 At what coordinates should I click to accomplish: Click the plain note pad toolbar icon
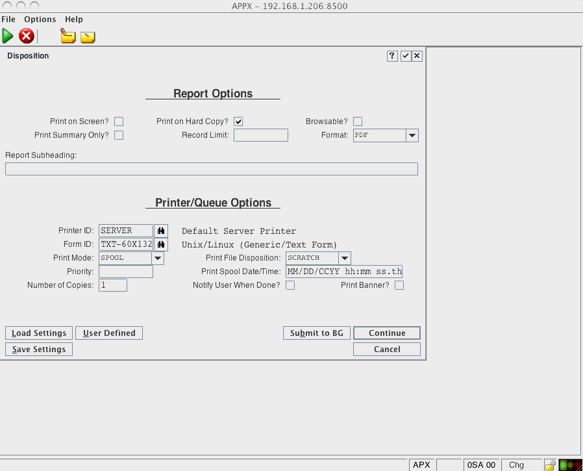[88, 37]
